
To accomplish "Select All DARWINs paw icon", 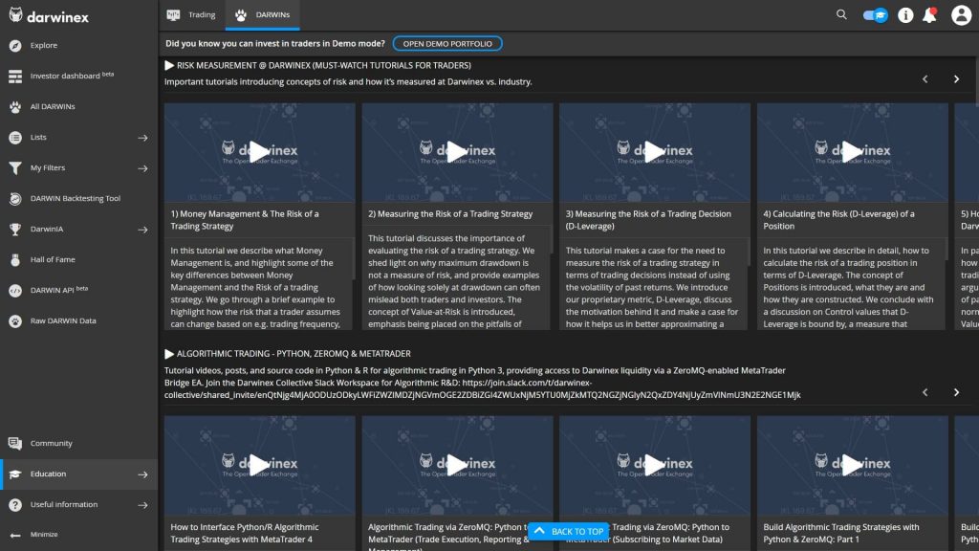I will [15, 107].
